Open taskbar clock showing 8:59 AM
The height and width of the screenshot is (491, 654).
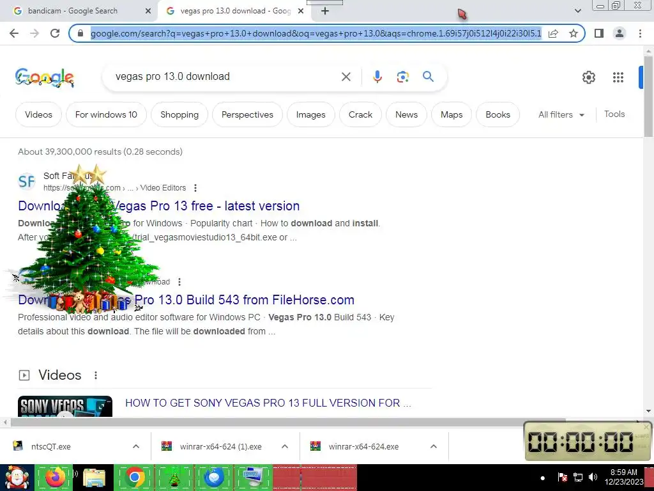[x=624, y=477]
